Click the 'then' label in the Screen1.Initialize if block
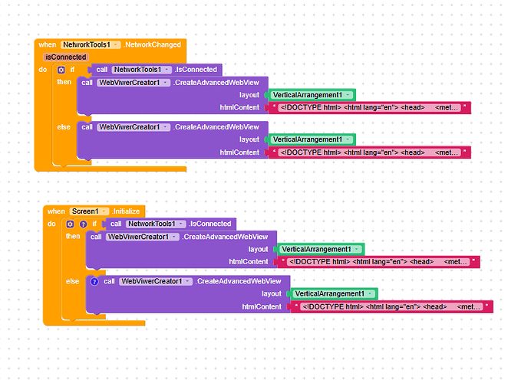Screen dimensions: 508x383 tap(73, 236)
